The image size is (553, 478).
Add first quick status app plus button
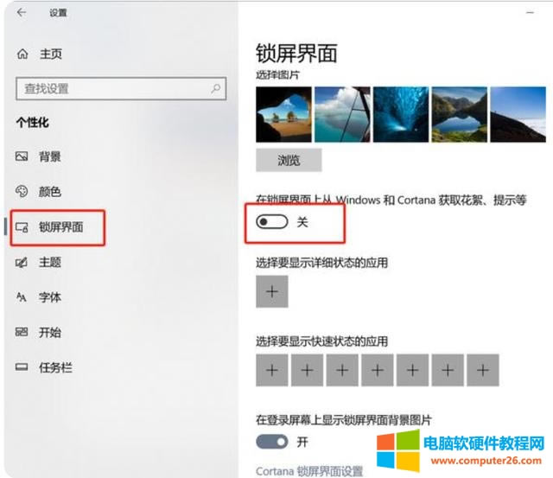(272, 371)
